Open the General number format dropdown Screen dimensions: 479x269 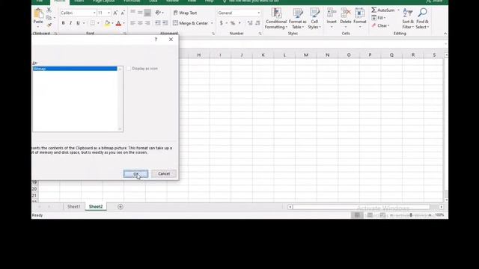(x=259, y=13)
